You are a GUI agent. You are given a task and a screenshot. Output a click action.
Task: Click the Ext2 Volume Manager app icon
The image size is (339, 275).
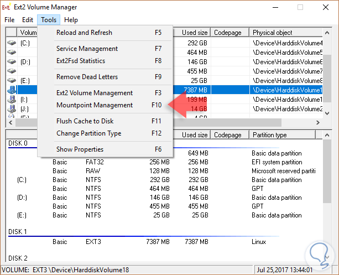[x=6, y=7]
